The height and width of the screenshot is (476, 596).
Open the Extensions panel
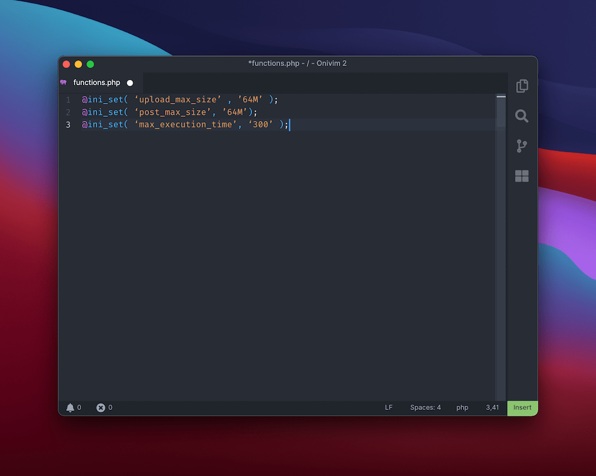521,176
